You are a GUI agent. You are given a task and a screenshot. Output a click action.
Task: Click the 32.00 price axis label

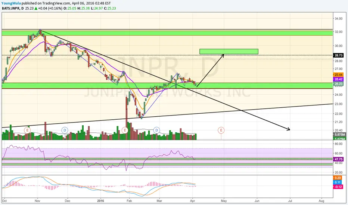click(338, 32)
